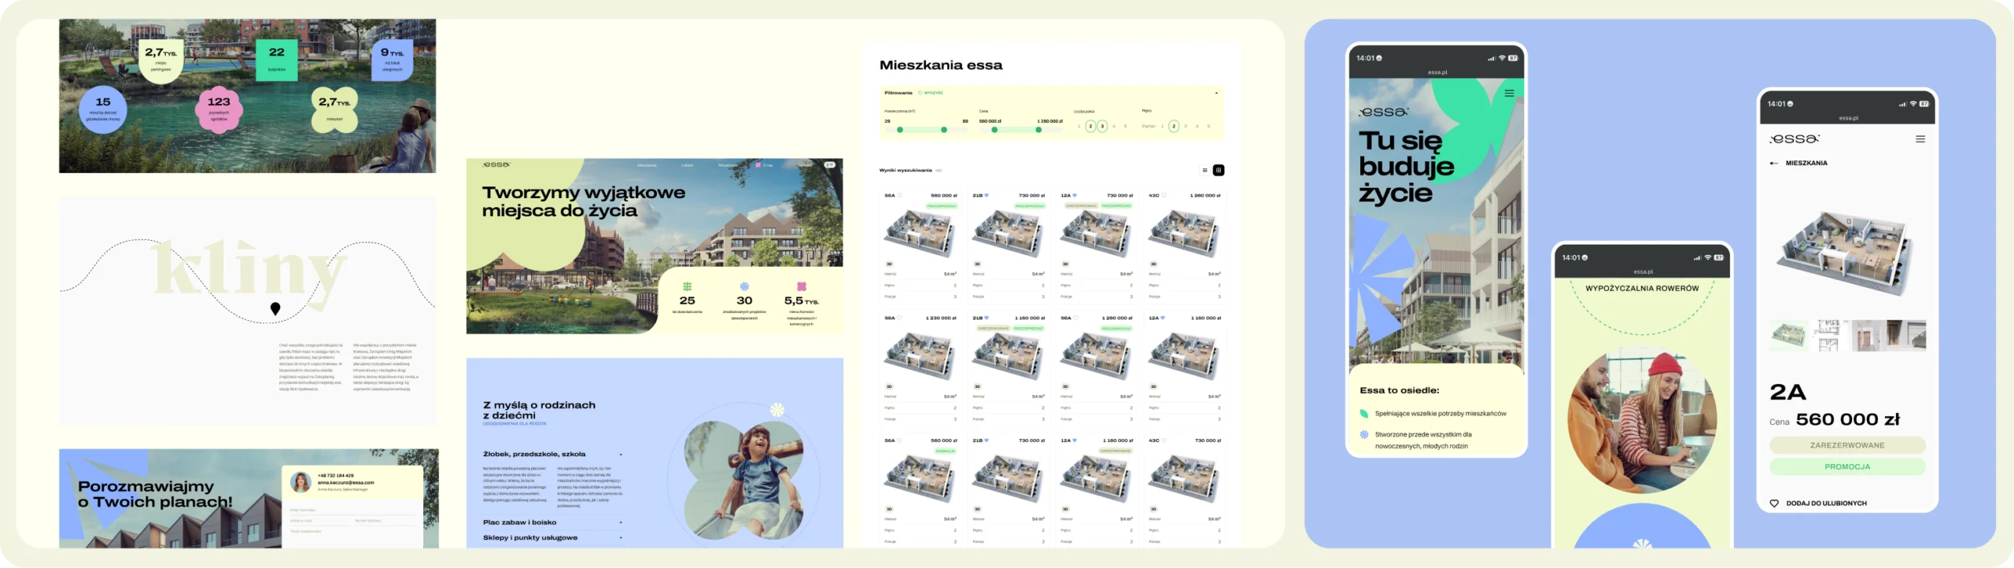Click the maximum handle of the 'Cena' slider
Viewport: 2014px width, 568px height.
point(1038,130)
